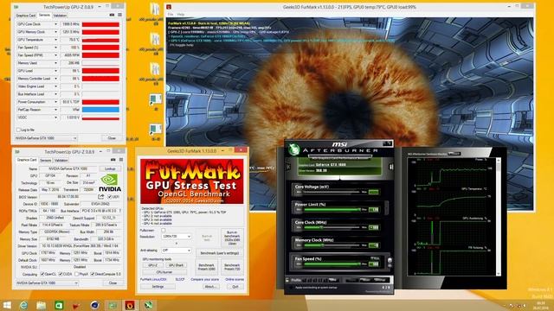Viewport: 554px width, 311px height.
Task: Switch to Sensors tab in lower GPU-Z window
Action: [x=46, y=161]
